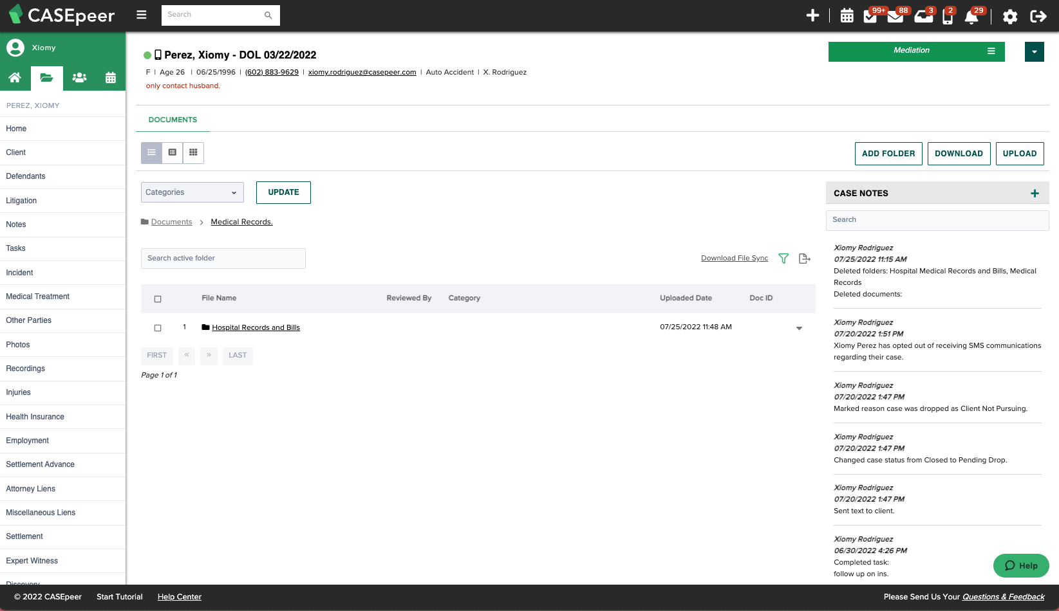Click the ADD FOLDER button
Viewport: 1059px width, 611px height.
pyautogui.click(x=888, y=154)
